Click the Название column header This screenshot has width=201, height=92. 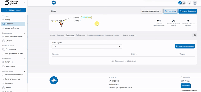[x=55, y=54]
